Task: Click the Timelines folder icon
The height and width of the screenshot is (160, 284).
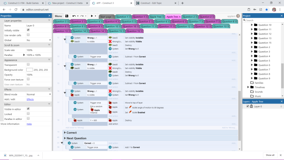Action: pyautogui.click(x=252, y=87)
